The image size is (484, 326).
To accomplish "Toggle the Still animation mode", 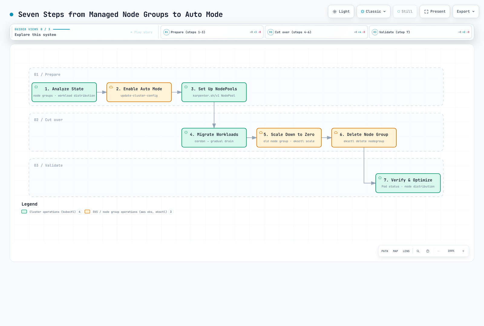I will click(x=405, y=11).
